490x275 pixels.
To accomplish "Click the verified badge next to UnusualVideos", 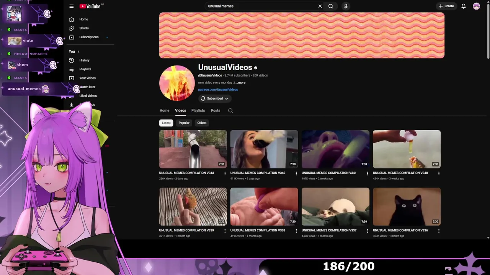I will click(x=256, y=68).
